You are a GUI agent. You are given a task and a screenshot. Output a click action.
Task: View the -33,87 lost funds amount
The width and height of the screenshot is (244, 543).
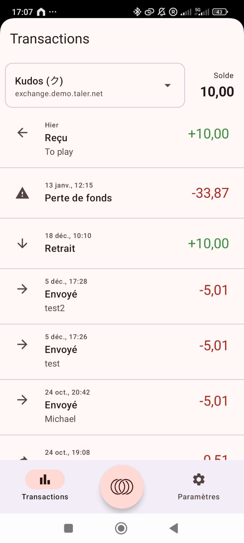click(210, 193)
